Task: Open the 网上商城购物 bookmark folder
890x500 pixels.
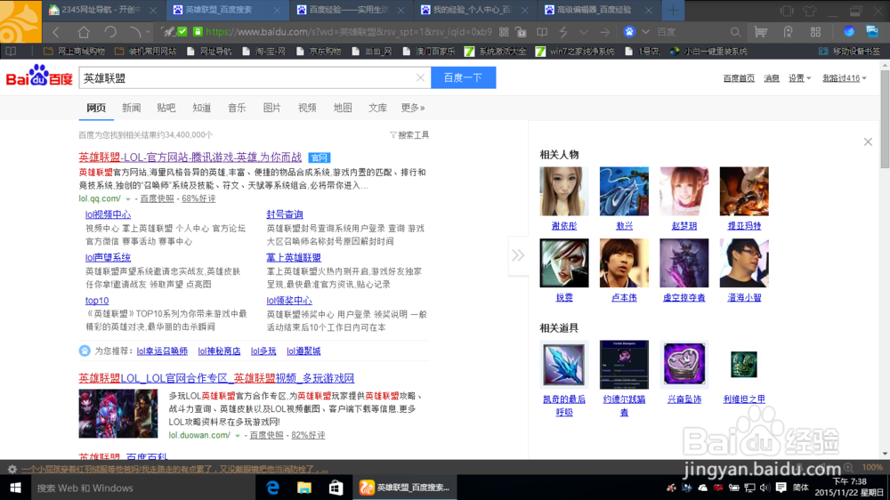Action: coord(75,51)
